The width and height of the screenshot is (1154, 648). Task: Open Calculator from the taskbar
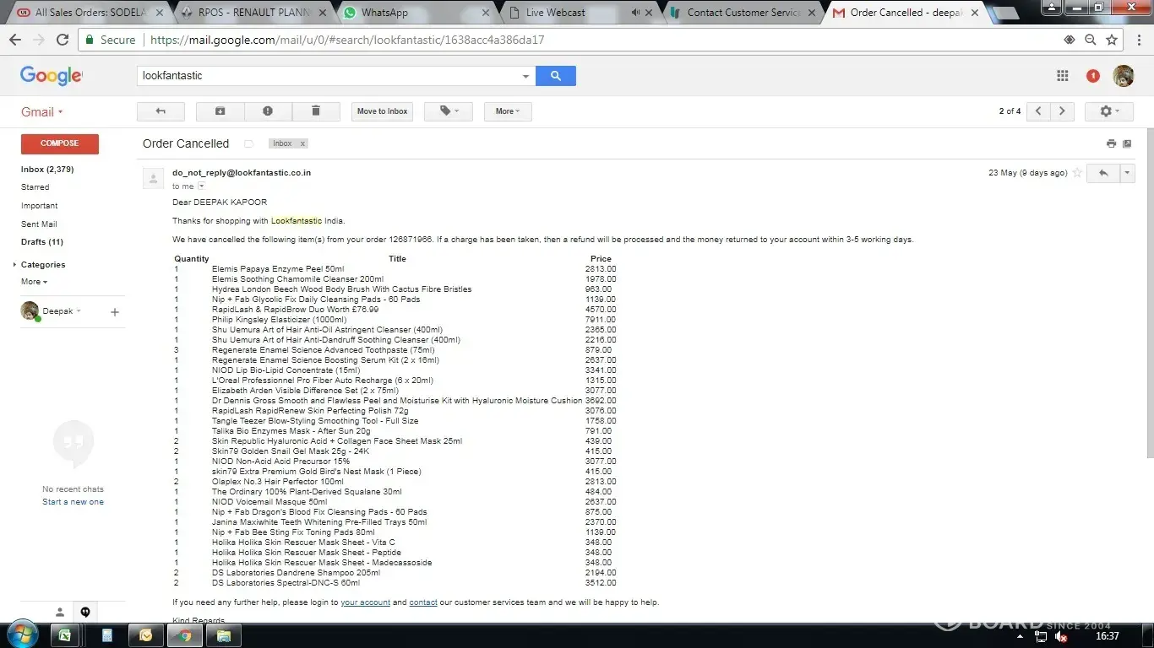click(106, 634)
